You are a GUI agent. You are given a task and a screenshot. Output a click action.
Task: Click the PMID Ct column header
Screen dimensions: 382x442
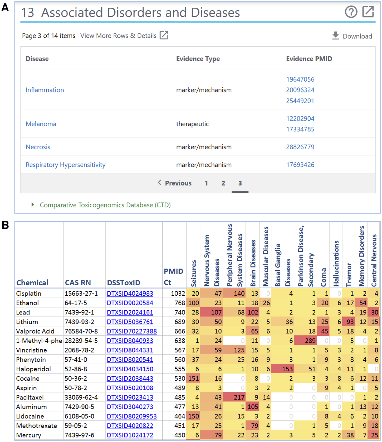[x=173, y=277]
